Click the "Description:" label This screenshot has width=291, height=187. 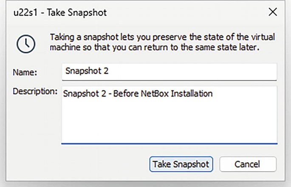tap(34, 91)
